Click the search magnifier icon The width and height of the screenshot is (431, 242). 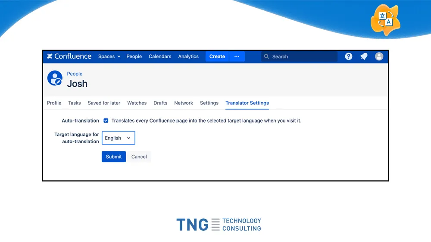pos(266,57)
